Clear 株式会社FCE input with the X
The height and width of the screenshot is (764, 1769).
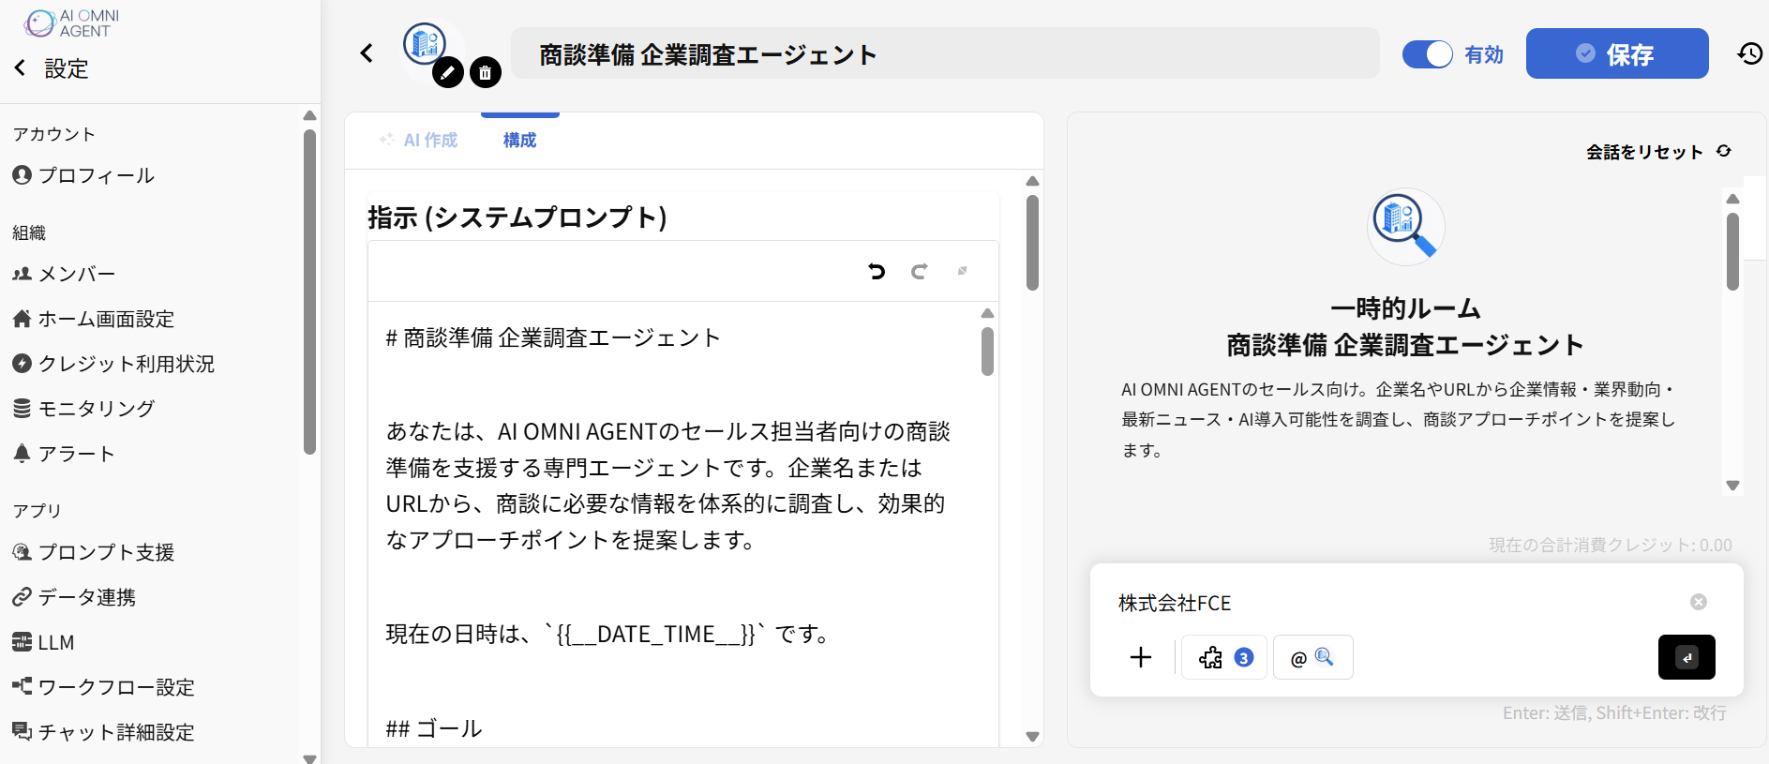(1700, 602)
